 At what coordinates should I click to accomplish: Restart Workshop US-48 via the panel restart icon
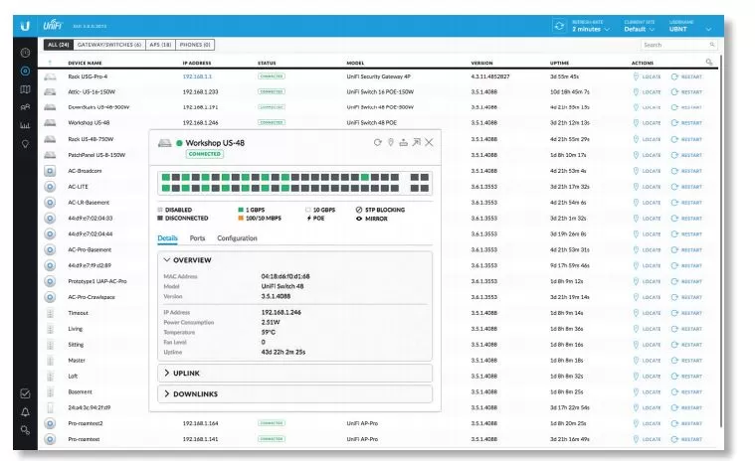(x=378, y=142)
